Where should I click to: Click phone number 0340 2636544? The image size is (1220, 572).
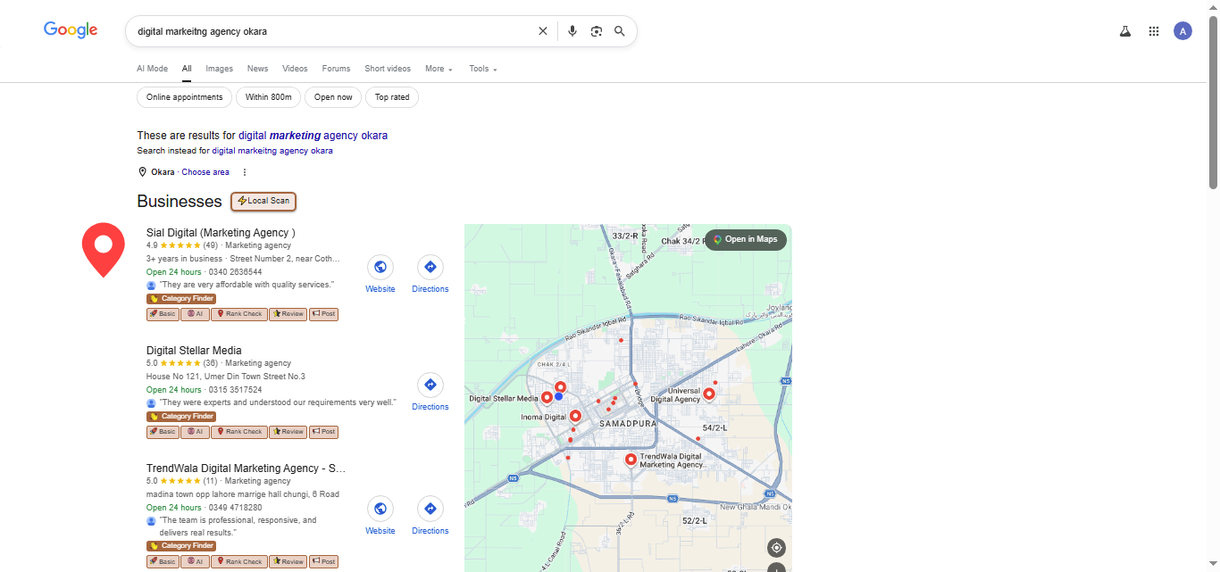point(235,271)
